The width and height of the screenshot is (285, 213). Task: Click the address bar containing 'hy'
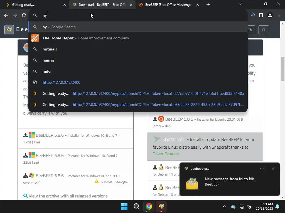point(138,16)
